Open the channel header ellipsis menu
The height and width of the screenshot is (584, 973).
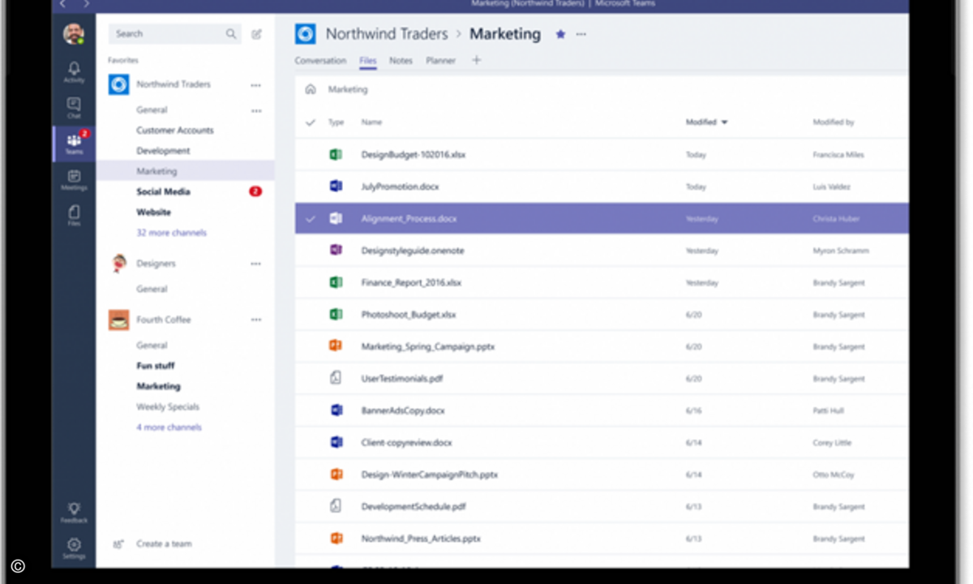point(581,34)
